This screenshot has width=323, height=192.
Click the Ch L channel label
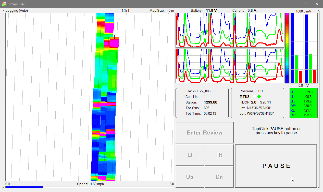click(x=126, y=10)
